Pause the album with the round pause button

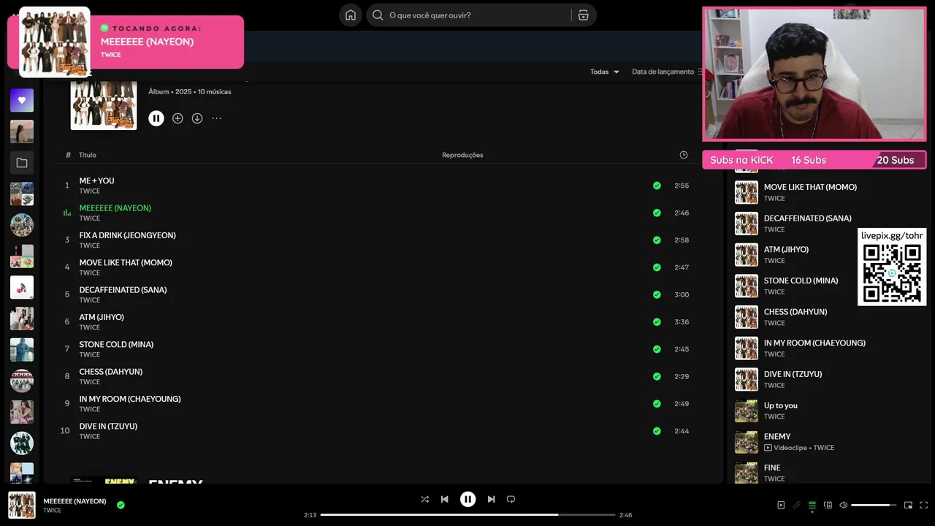(156, 118)
